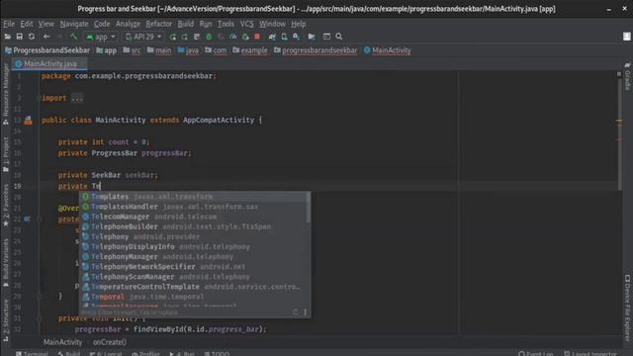This screenshot has width=633, height=356.
Task: Open the Navigate menu
Action: click(74, 24)
